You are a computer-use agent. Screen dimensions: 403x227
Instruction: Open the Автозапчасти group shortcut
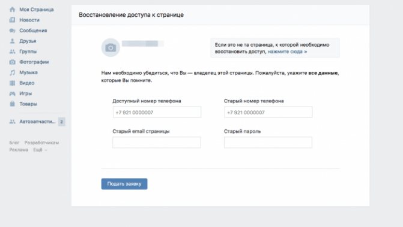click(x=37, y=122)
